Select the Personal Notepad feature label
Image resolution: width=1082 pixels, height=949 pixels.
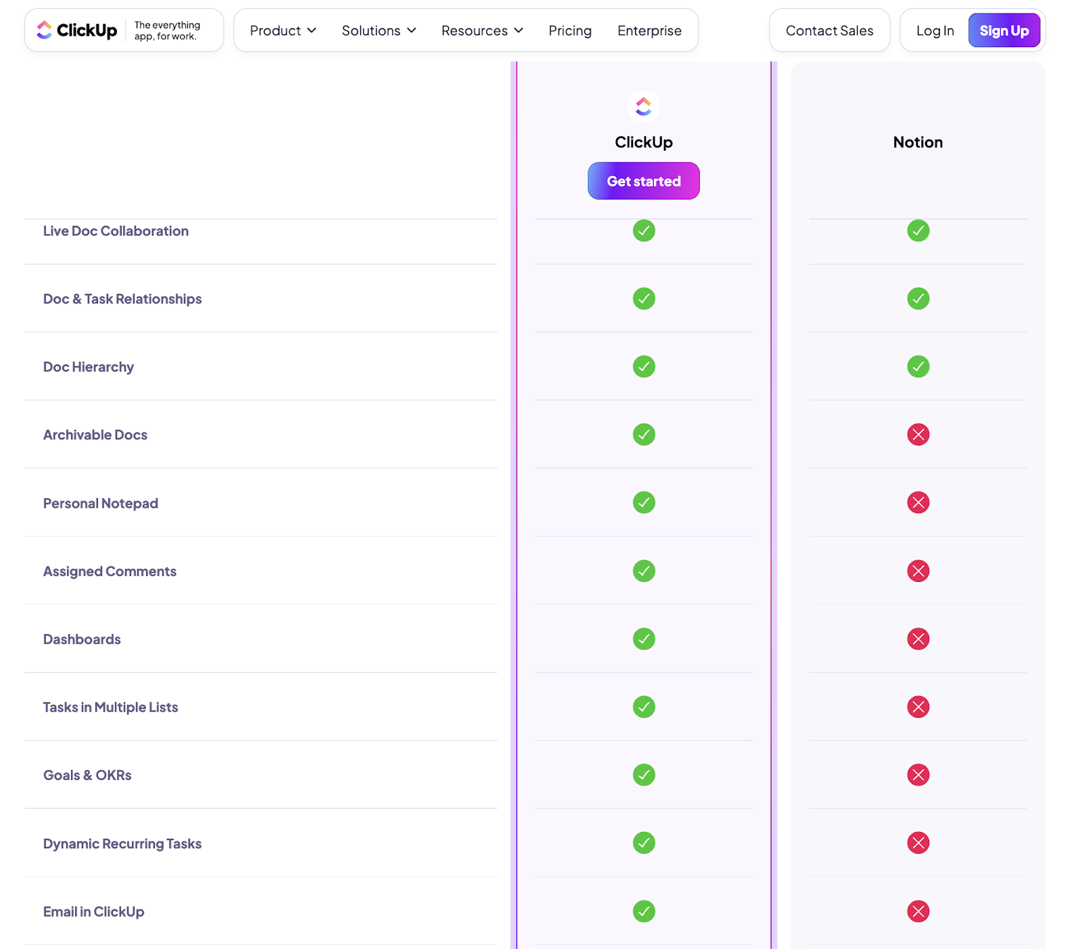[x=101, y=504]
